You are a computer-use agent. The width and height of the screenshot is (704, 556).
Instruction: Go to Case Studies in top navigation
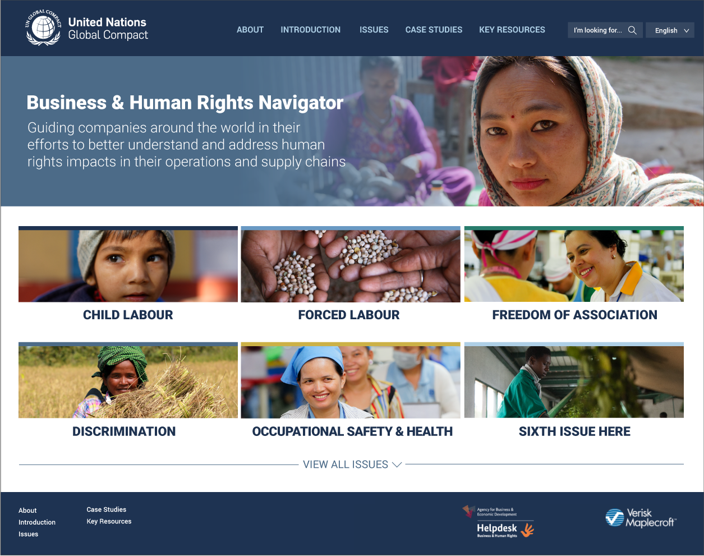(x=434, y=30)
